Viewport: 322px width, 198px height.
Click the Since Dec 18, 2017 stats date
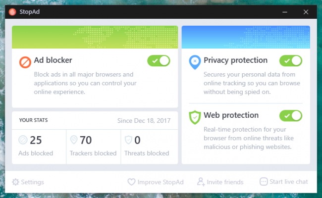(x=144, y=121)
